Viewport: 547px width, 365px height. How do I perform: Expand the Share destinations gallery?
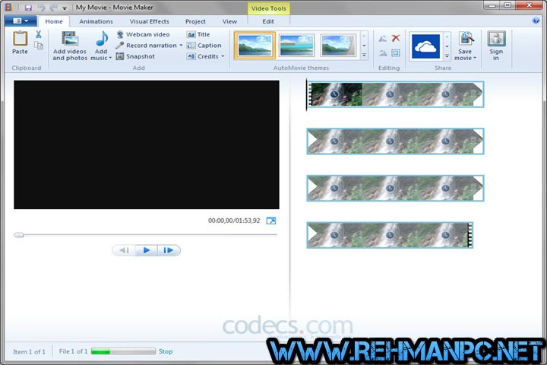447,56
